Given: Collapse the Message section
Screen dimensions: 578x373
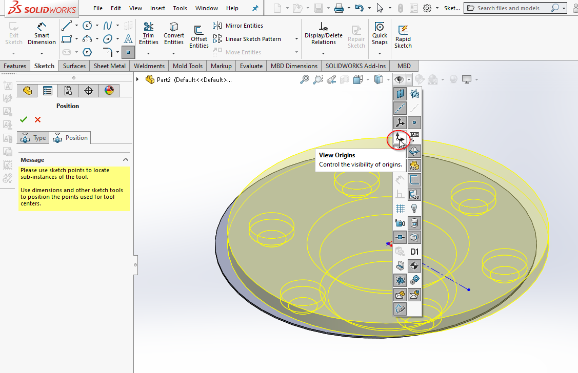Looking at the screenshot, I should 125,160.
